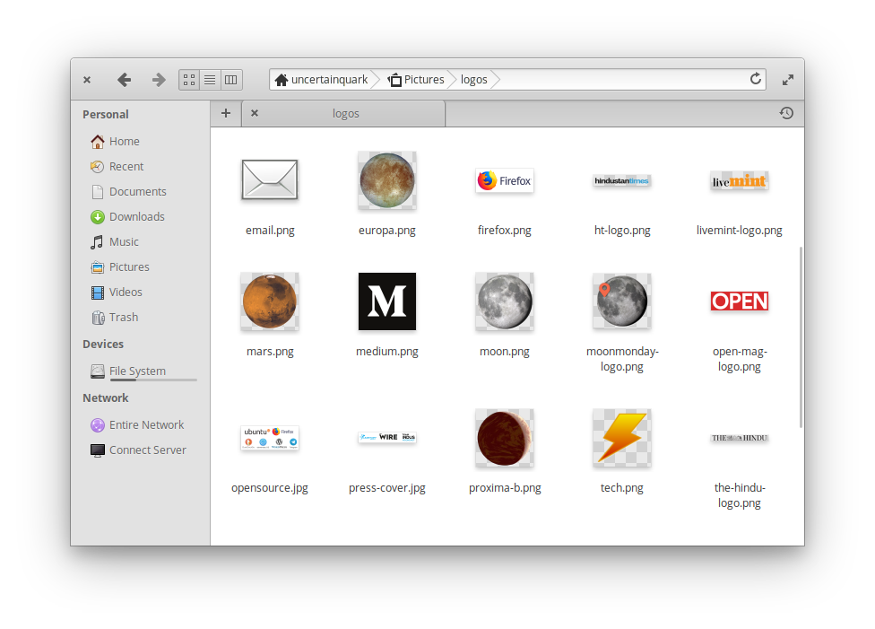Select the proxima-b.png thumbnail
This screenshot has height=629, width=875.
click(x=505, y=438)
